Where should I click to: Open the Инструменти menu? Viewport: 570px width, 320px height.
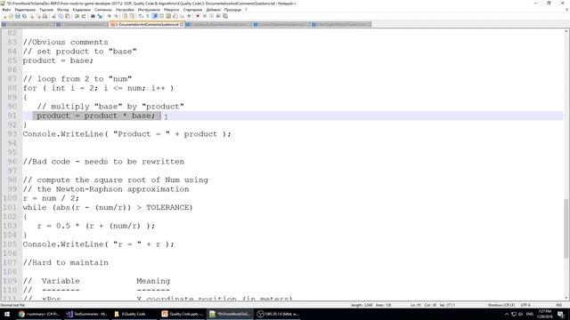pos(149,10)
